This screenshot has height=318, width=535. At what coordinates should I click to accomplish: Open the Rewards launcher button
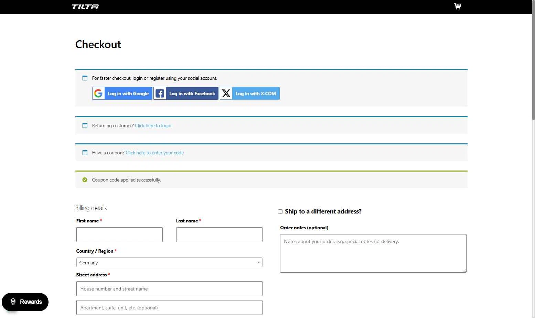pos(25,302)
